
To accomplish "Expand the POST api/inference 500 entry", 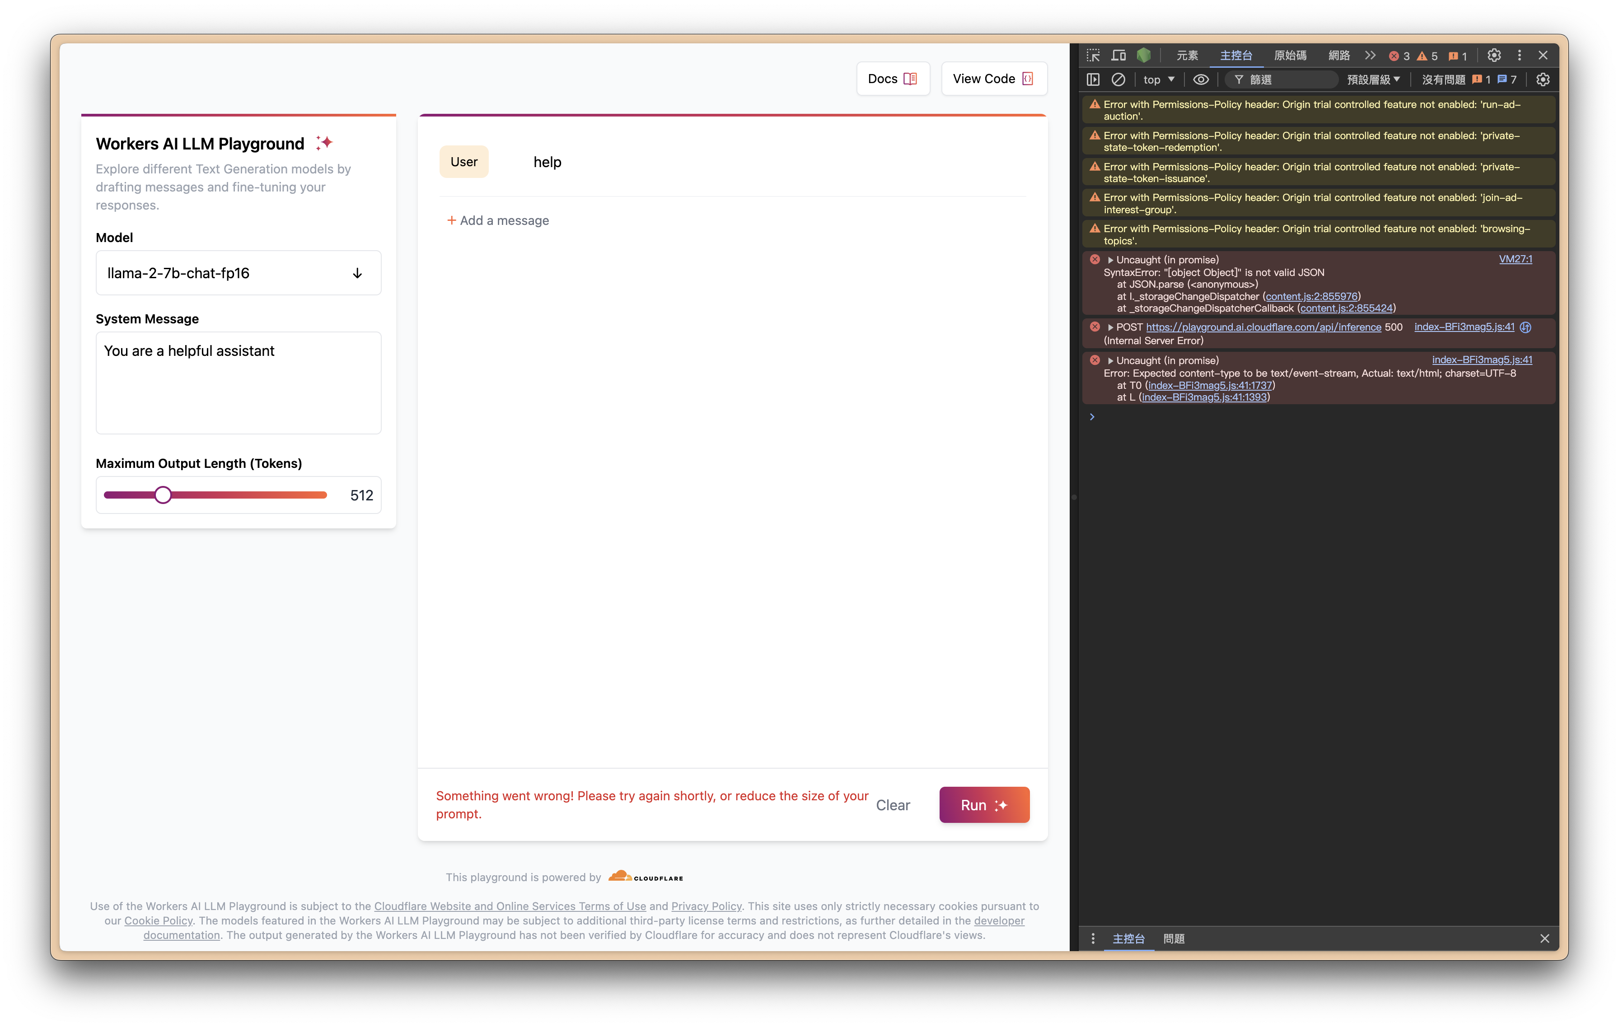I will point(1110,327).
